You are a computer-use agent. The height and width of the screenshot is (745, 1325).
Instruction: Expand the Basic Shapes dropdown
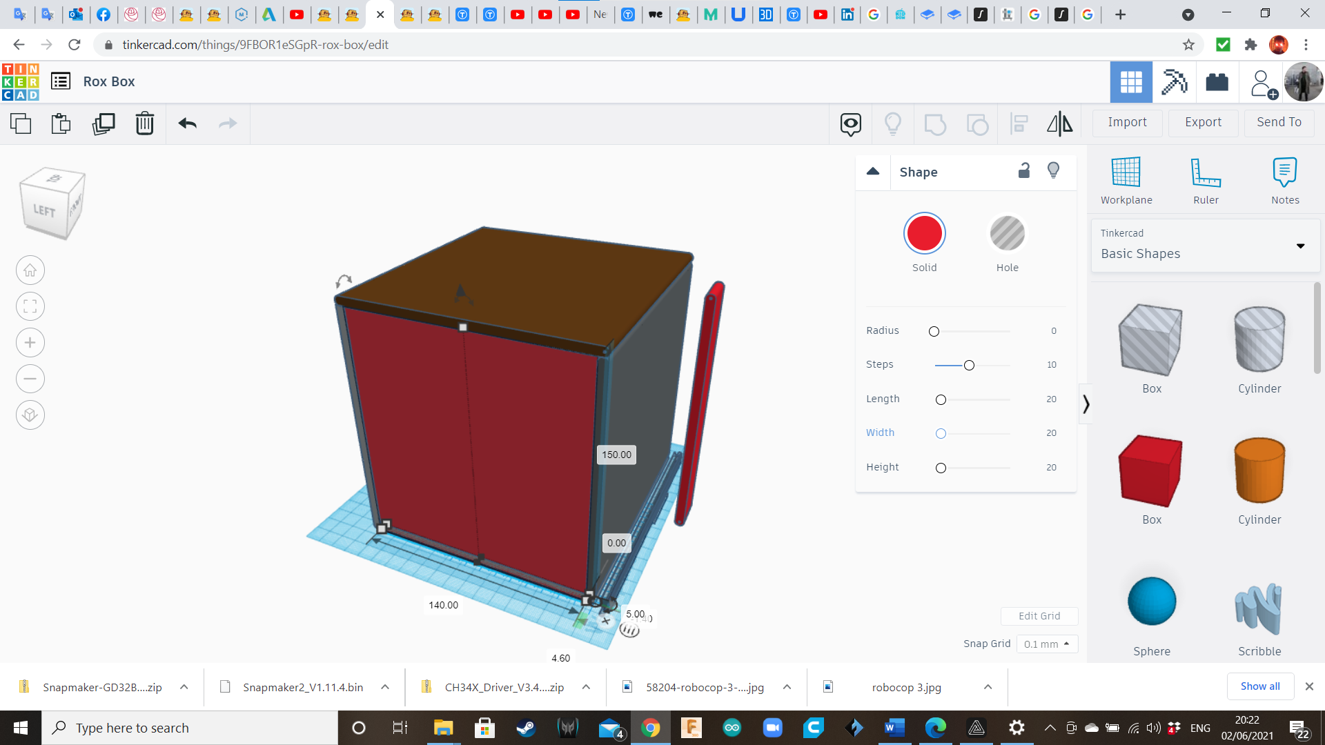[x=1300, y=246]
